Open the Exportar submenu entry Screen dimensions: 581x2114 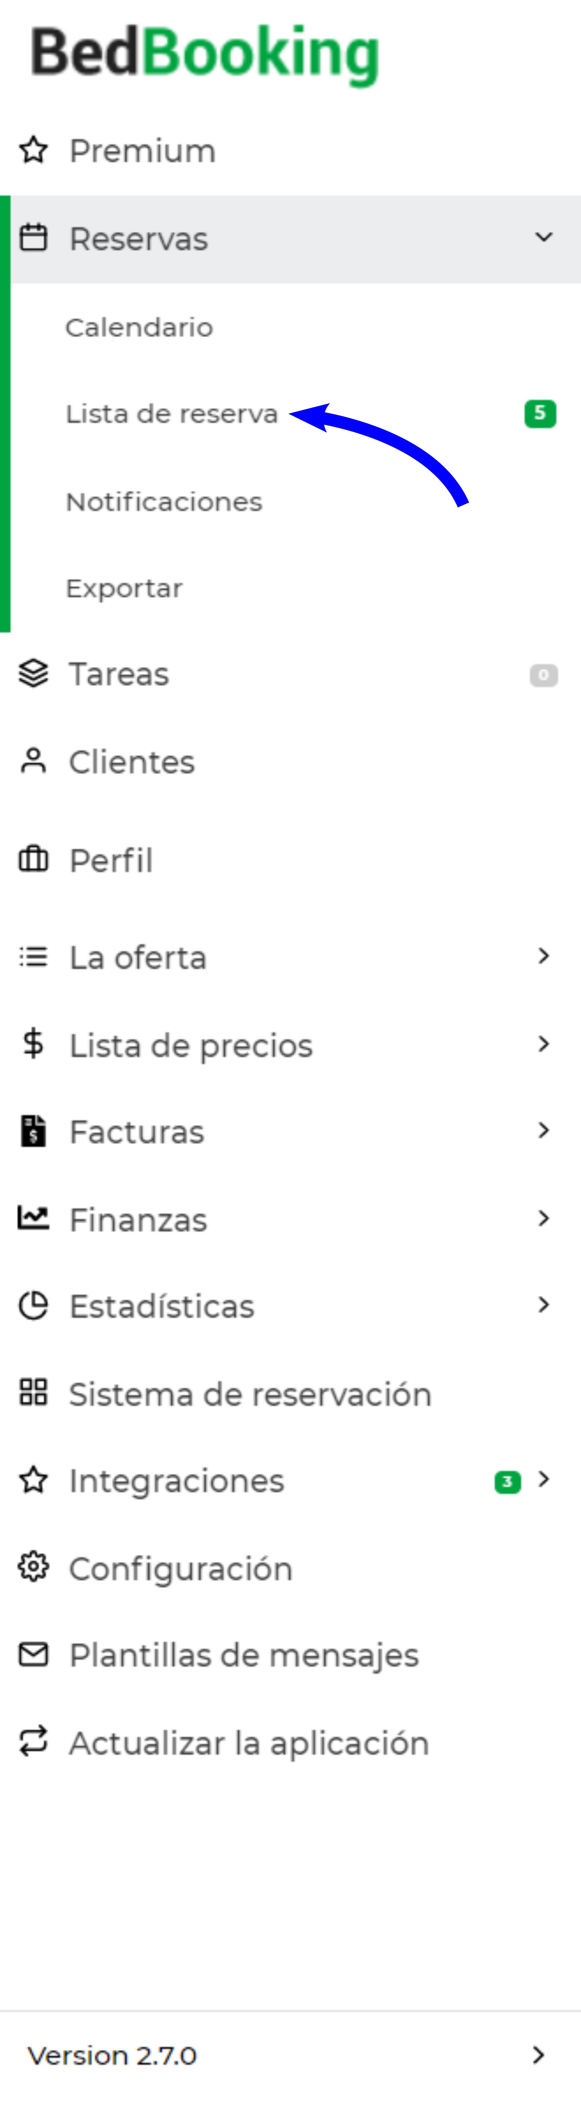click(x=124, y=588)
